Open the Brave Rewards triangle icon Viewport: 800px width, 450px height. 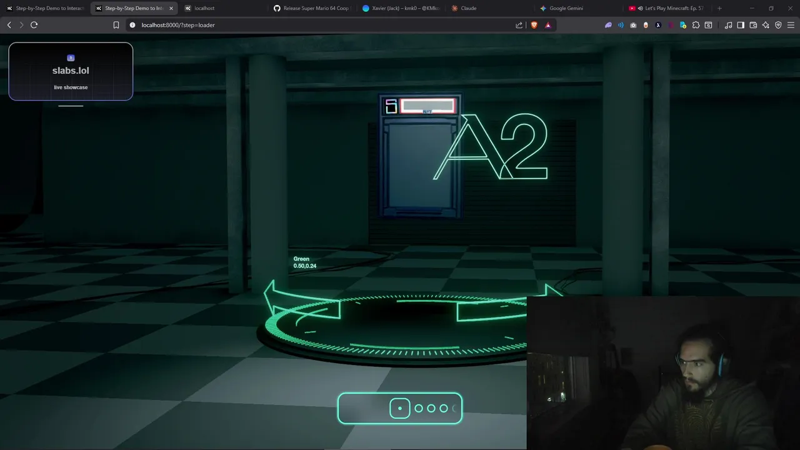coord(548,25)
